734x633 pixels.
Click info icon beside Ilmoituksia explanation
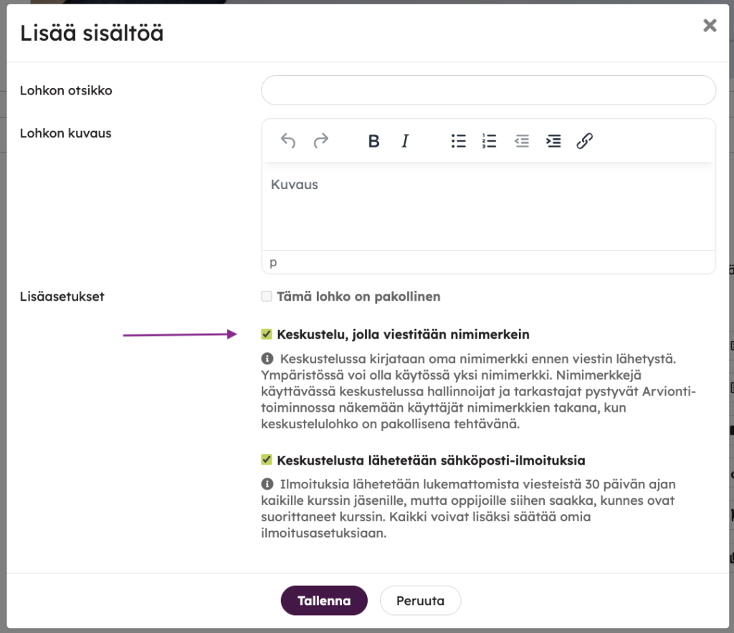[x=267, y=484]
